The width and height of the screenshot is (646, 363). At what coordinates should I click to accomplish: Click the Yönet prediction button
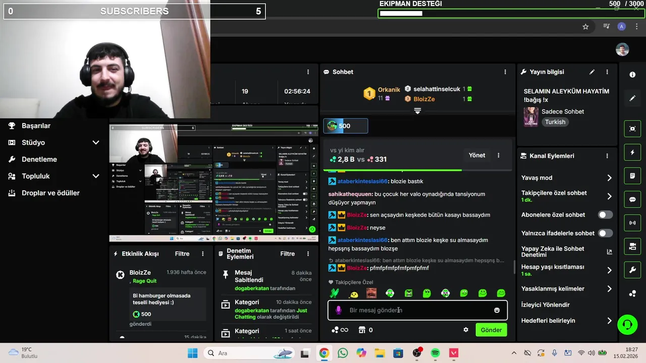(477, 155)
